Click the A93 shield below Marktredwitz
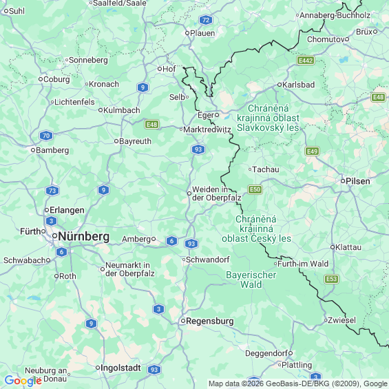This screenshot has width=389, height=389. (x=198, y=149)
